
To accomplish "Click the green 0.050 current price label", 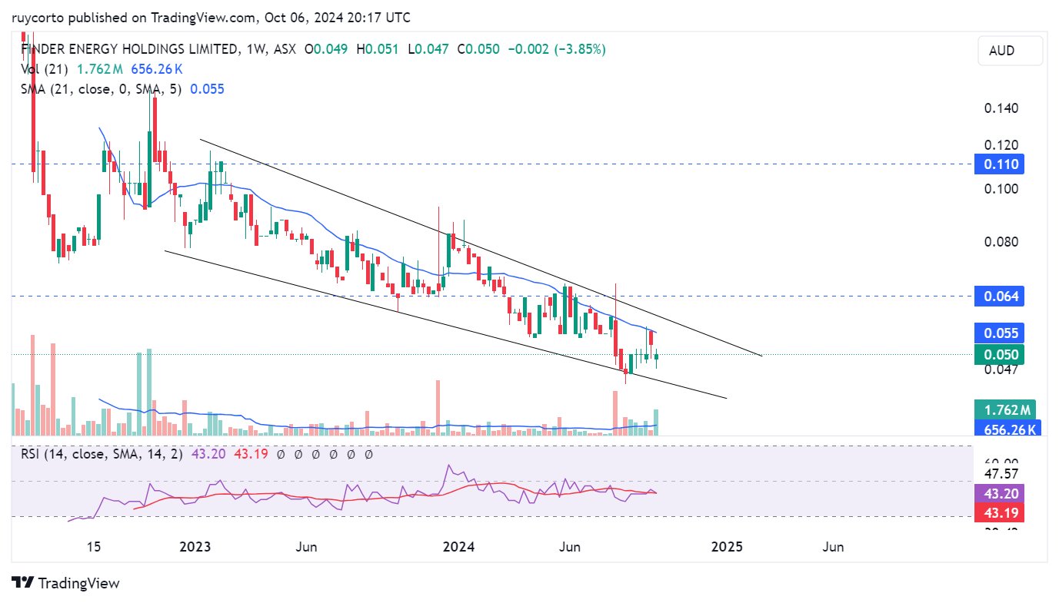I will click(x=998, y=354).
